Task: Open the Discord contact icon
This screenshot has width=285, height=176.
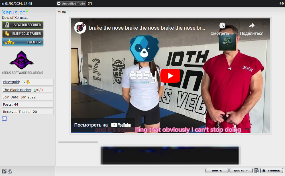Action: pos(4,118)
